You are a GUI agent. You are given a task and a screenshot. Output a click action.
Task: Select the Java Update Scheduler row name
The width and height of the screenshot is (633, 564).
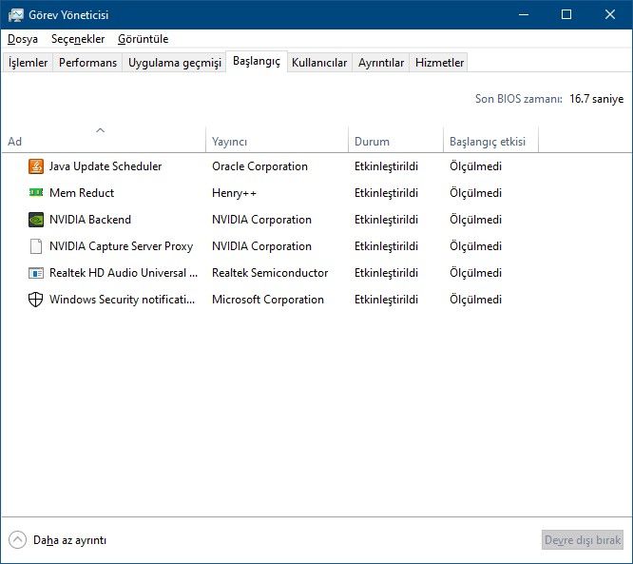pos(105,166)
